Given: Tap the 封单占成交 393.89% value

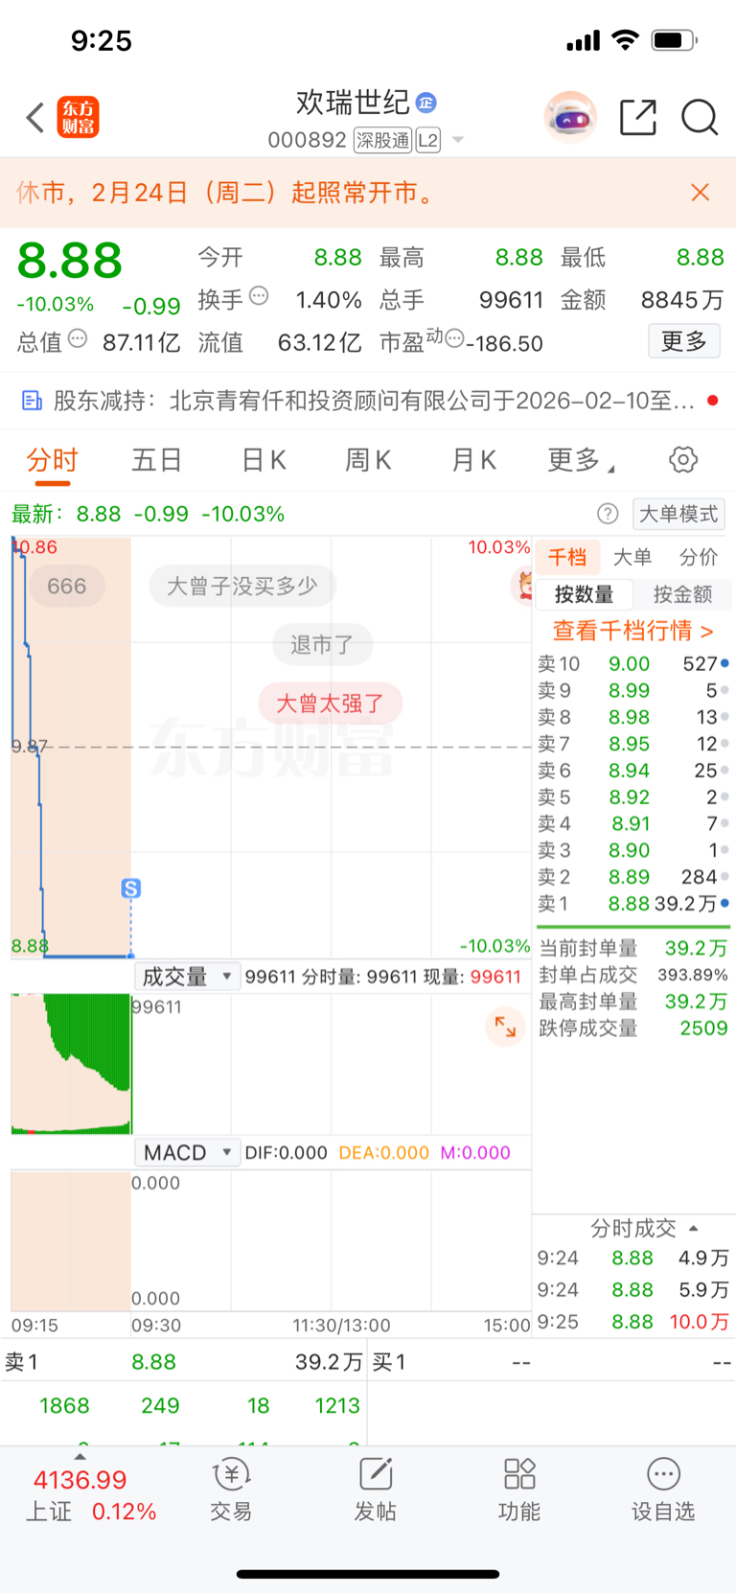Looking at the screenshot, I should (692, 975).
